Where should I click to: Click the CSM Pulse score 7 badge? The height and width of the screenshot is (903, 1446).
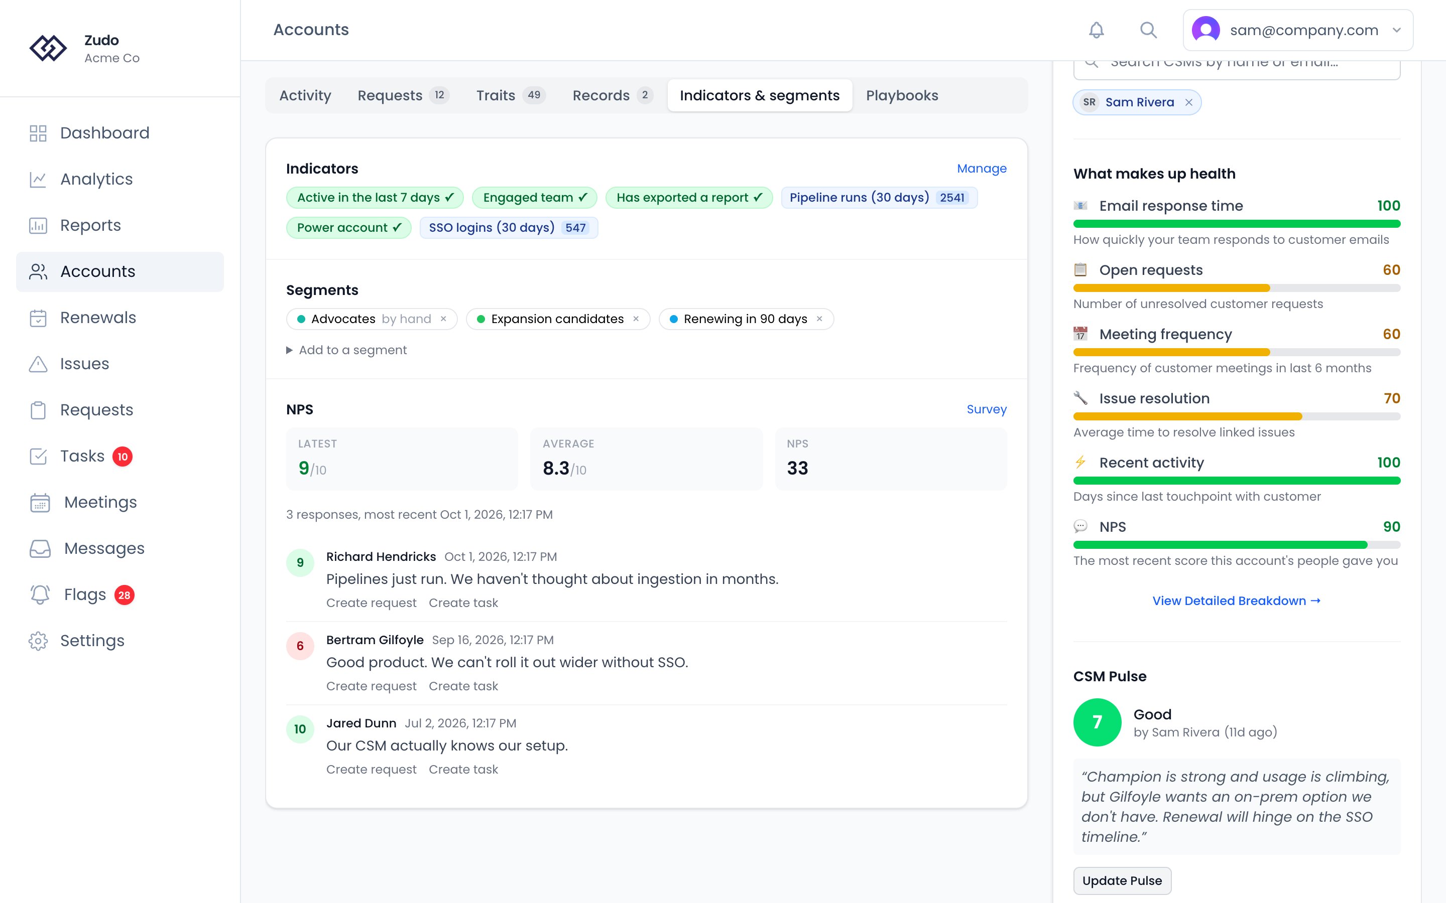(x=1097, y=722)
